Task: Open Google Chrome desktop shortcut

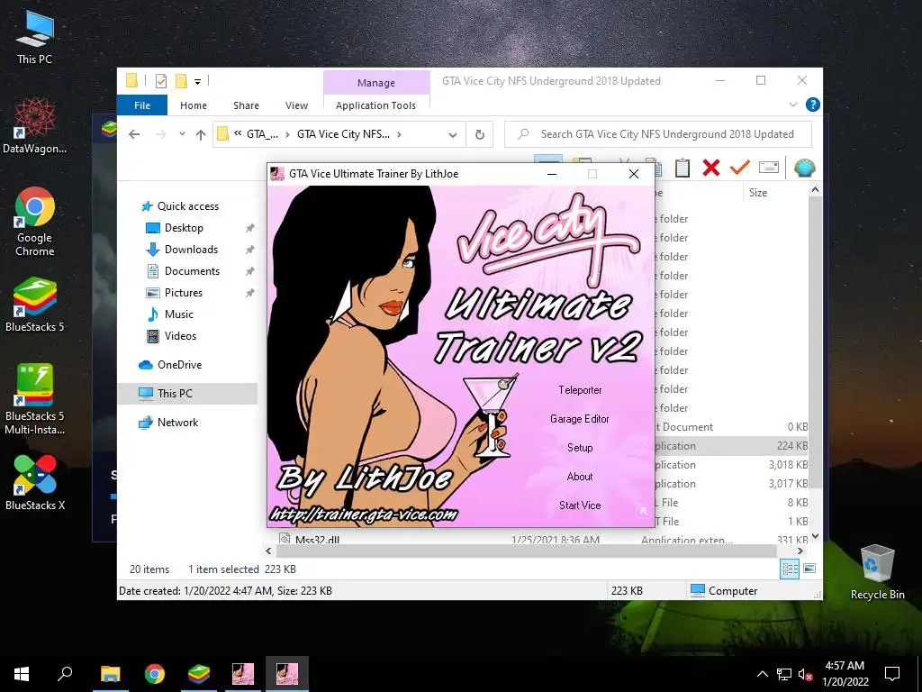Action: [x=35, y=222]
